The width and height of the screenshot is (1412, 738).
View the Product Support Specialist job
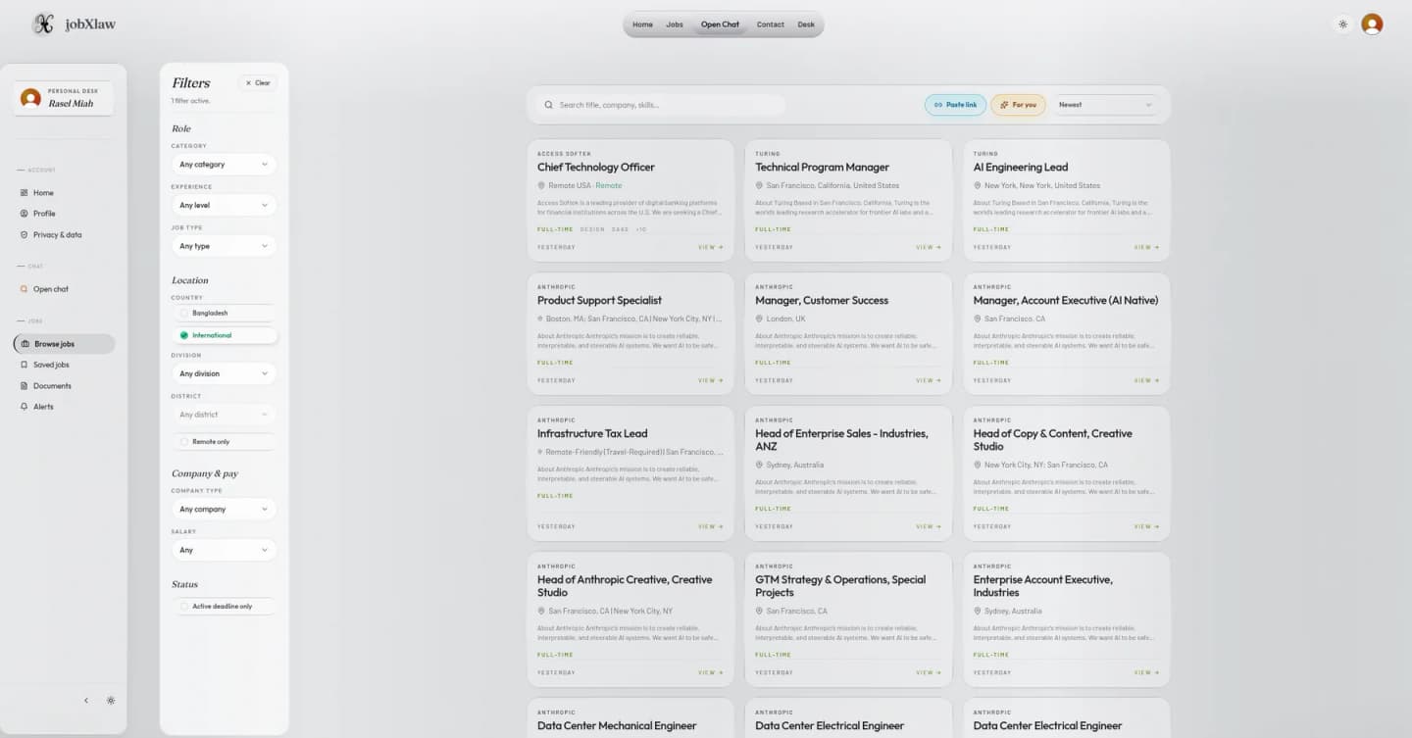[710, 380]
